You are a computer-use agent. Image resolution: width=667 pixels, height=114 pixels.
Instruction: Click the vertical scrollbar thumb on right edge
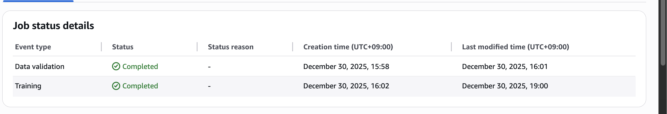[x=663, y=33]
